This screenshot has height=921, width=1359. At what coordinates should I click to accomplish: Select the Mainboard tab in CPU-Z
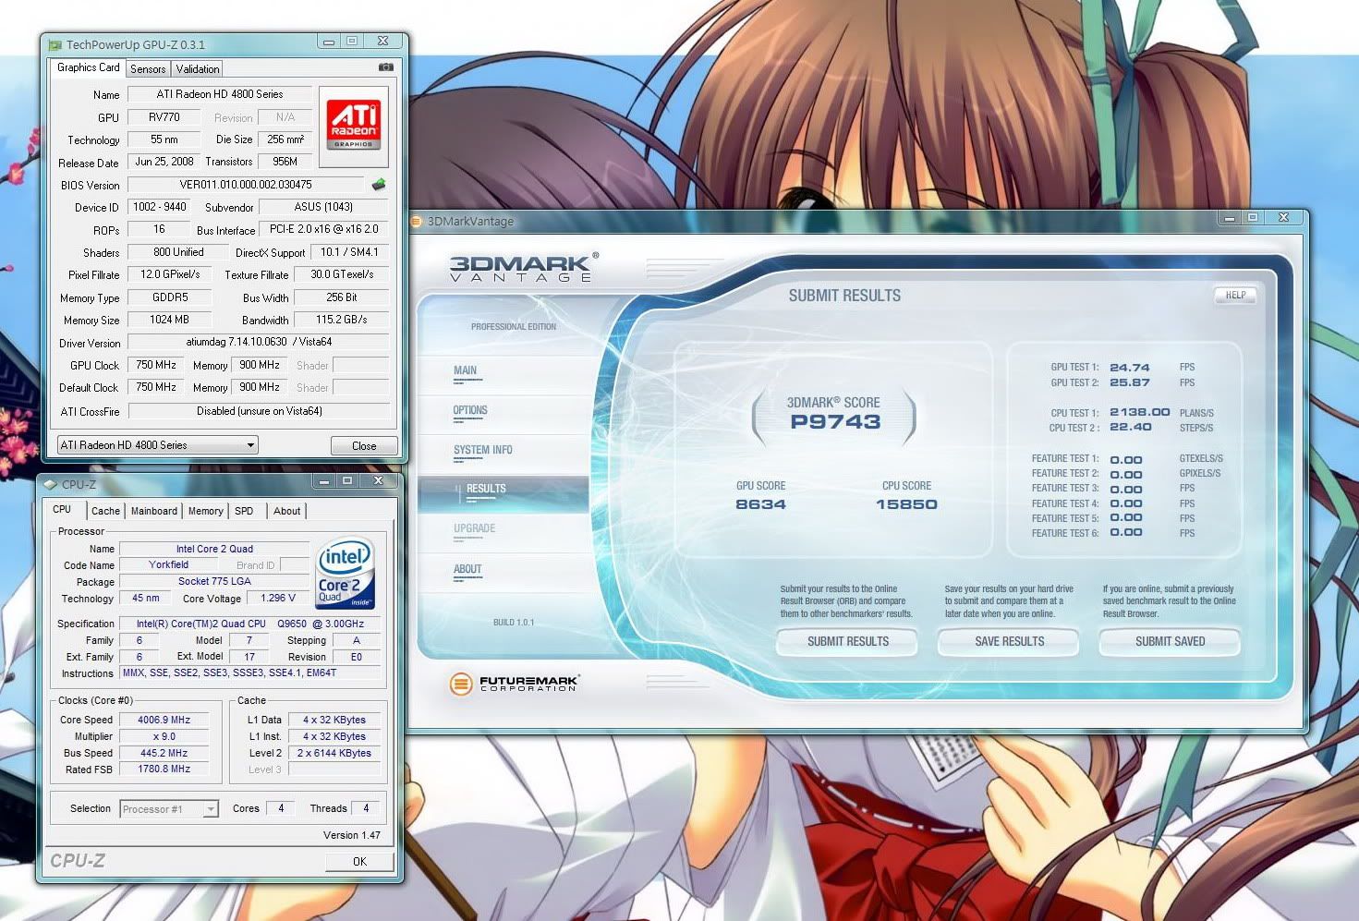click(153, 511)
